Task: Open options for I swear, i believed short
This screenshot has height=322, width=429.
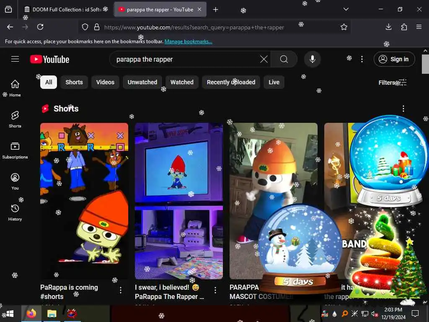Action: point(215,290)
